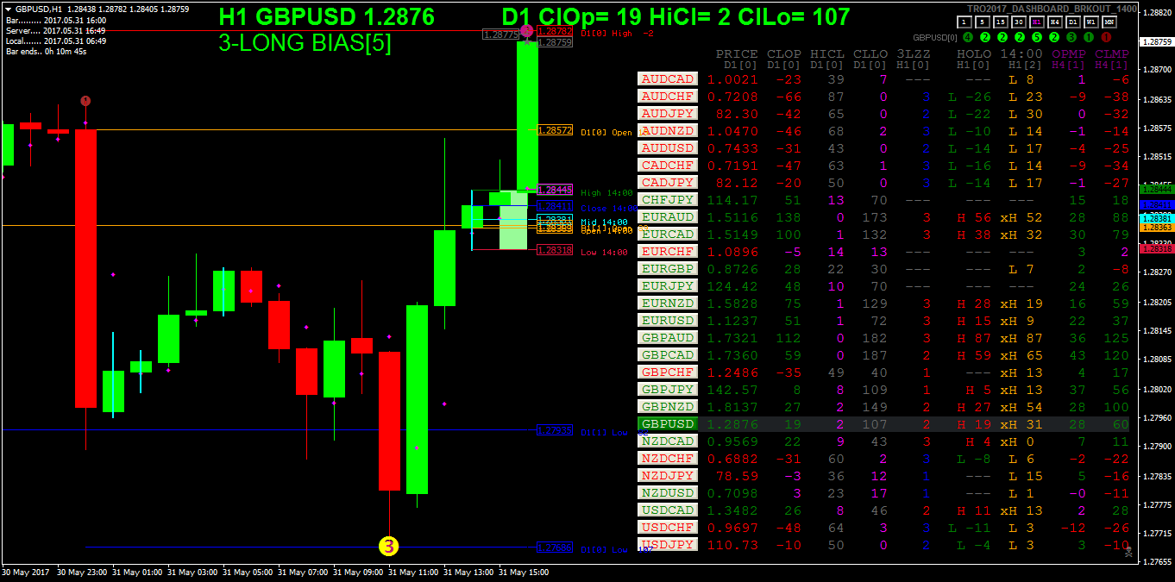The width and height of the screenshot is (1175, 582).
Task: Click the green circle numbered 5
Action: (1037, 37)
